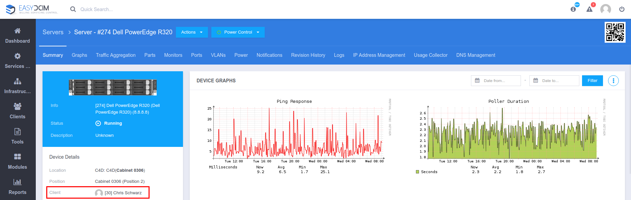Open Dashboard from the sidebar
631x200 pixels.
(x=18, y=36)
